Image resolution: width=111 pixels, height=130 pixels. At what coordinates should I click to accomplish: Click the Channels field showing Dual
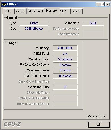tap(93, 23)
